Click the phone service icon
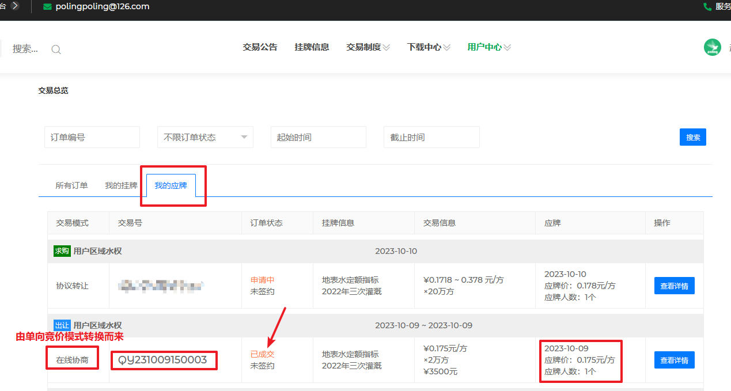The image size is (731, 391). [x=707, y=7]
